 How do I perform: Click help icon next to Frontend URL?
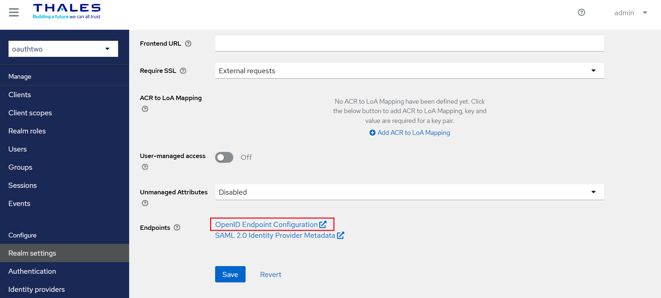[188, 44]
